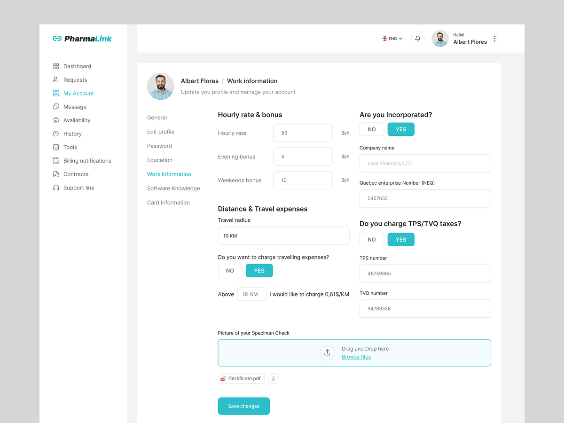
Task: Open the Software Knowledge tab
Action: (x=173, y=188)
